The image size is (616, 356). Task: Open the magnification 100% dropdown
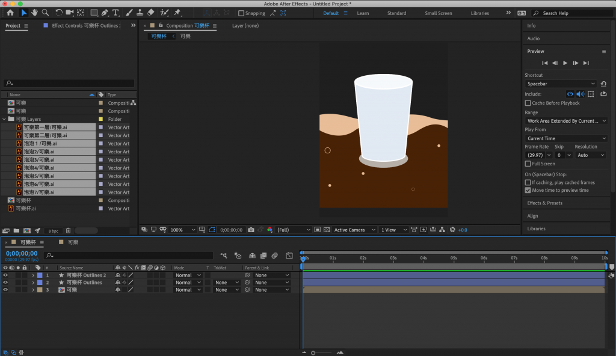(x=183, y=230)
